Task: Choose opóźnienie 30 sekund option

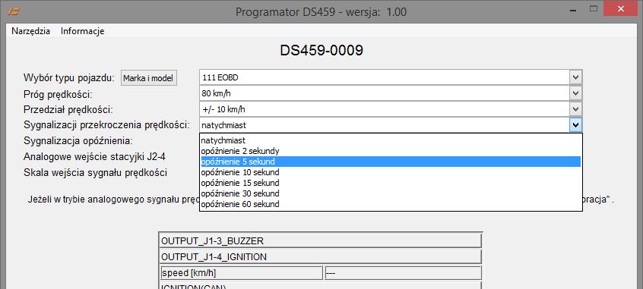Action: pyautogui.click(x=391, y=193)
